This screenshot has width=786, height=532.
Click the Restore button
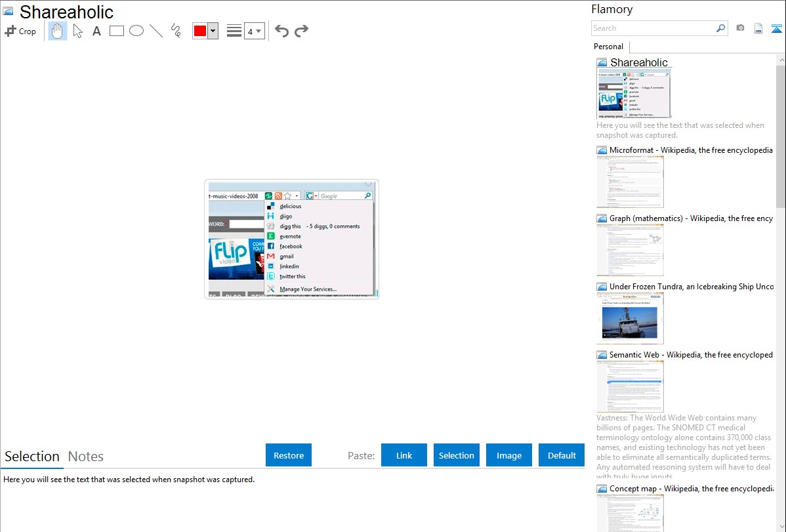point(289,455)
